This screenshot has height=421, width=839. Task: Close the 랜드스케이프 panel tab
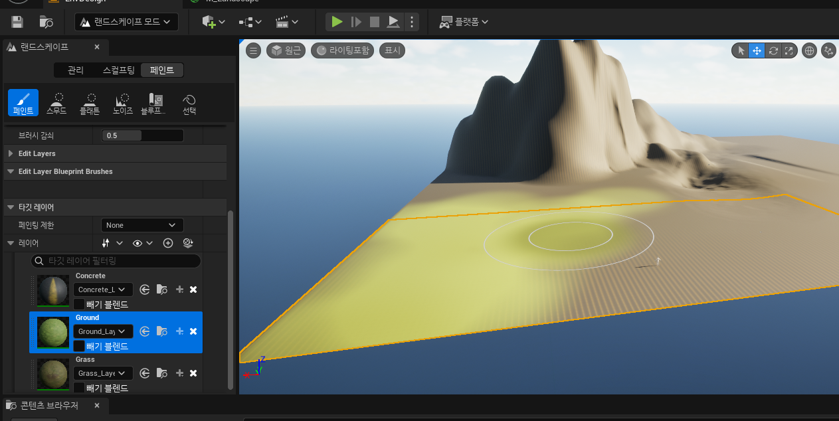point(97,47)
